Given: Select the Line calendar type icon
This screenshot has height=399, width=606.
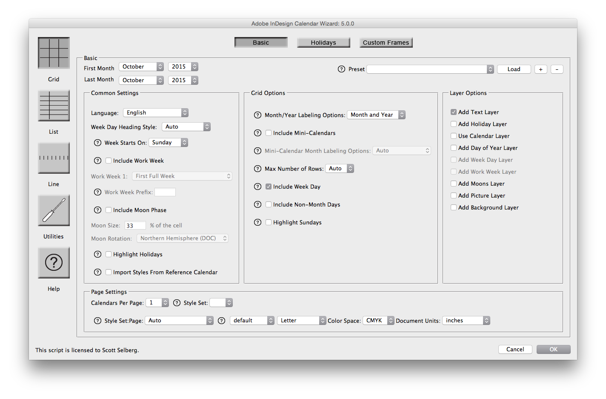Looking at the screenshot, I should (x=54, y=158).
